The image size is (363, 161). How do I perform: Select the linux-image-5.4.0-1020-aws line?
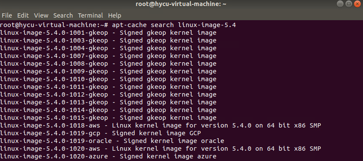coord(161,149)
